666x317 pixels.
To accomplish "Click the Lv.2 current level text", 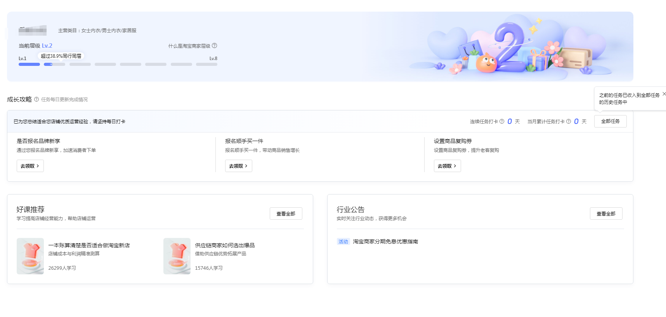I will click(47, 46).
